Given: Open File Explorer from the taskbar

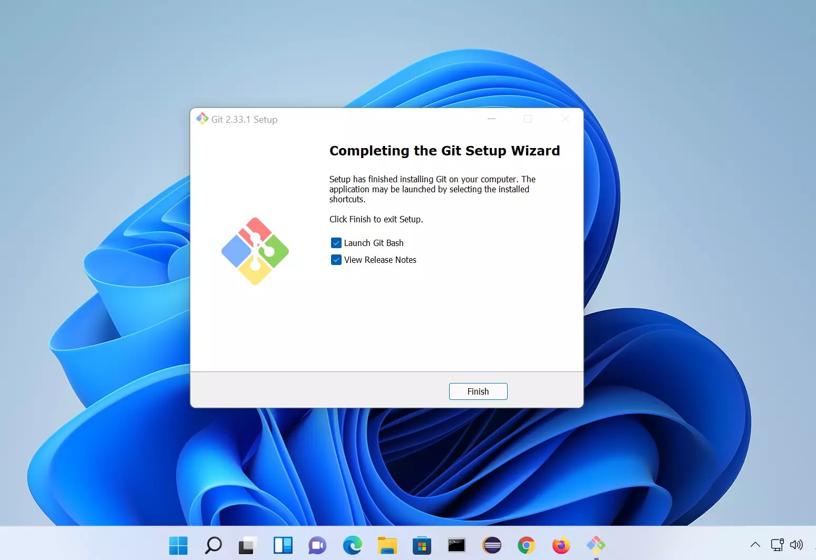Looking at the screenshot, I should coord(387,545).
